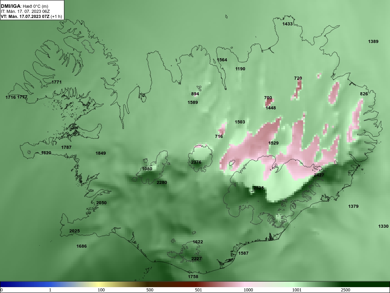Image resolution: width=390 pixels, height=293 pixels.
Task: Select the 826 height label
Action: (x=364, y=94)
